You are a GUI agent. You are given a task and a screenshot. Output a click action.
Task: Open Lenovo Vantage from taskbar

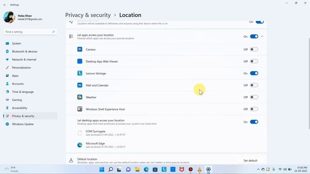tap(164, 170)
